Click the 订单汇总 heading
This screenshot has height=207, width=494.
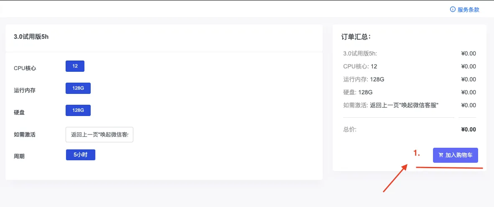pyautogui.click(x=356, y=37)
